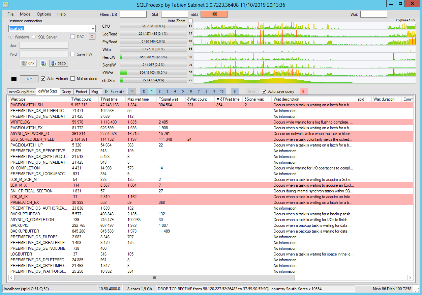The height and width of the screenshot is (295, 422).
Task: Select the BACKUPBUFFER row
Action: pos(211,231)
